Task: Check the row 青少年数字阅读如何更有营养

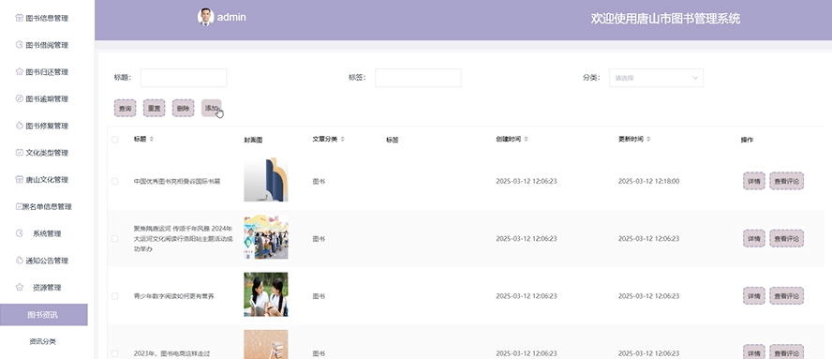Action: [115, 296]
